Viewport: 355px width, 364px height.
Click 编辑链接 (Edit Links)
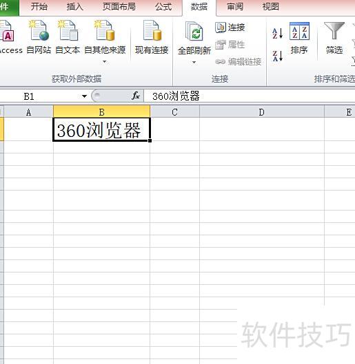pos(239,61)
